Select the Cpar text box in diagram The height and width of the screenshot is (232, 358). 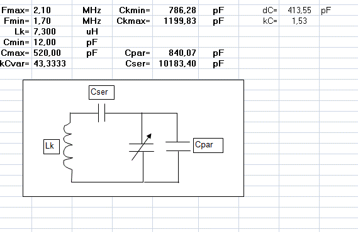pyautogui.click(x=208, y=145)
